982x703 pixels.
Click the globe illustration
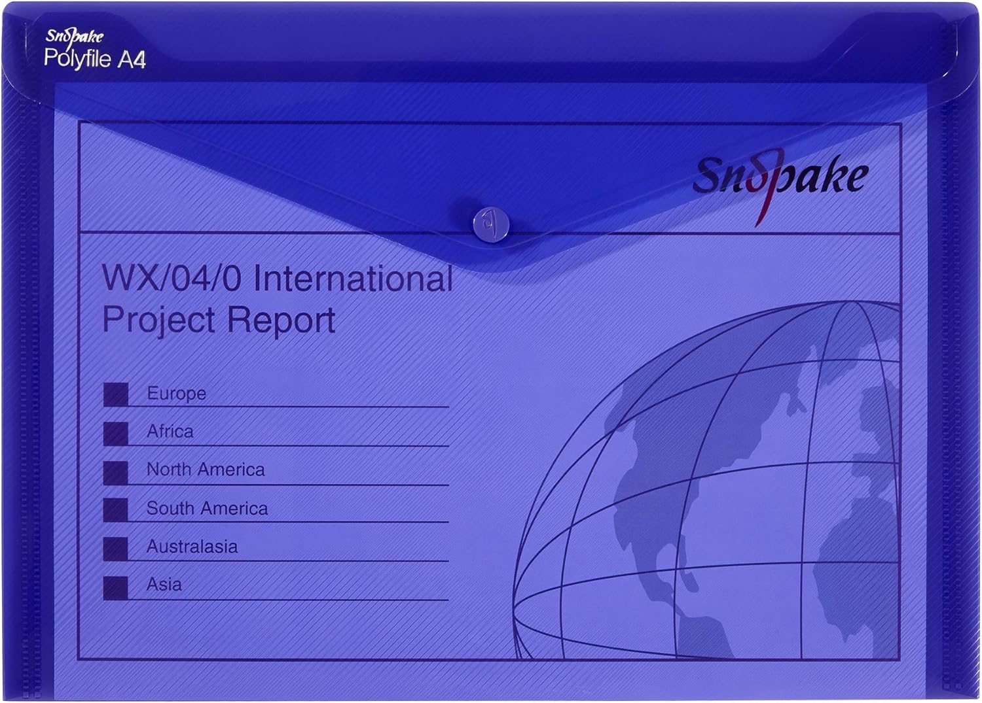(x=706, y=479)
